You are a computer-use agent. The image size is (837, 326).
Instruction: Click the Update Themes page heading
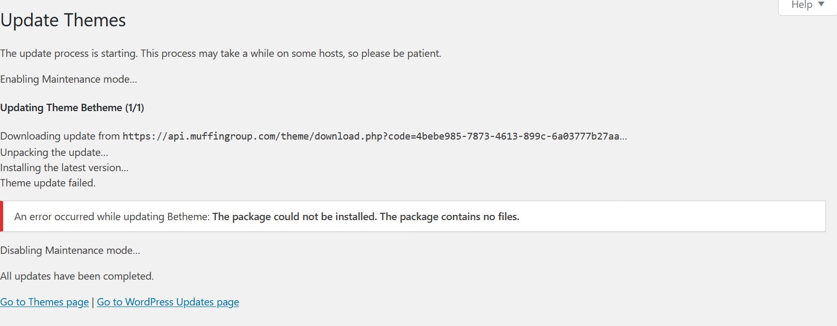tap(63, 20)
